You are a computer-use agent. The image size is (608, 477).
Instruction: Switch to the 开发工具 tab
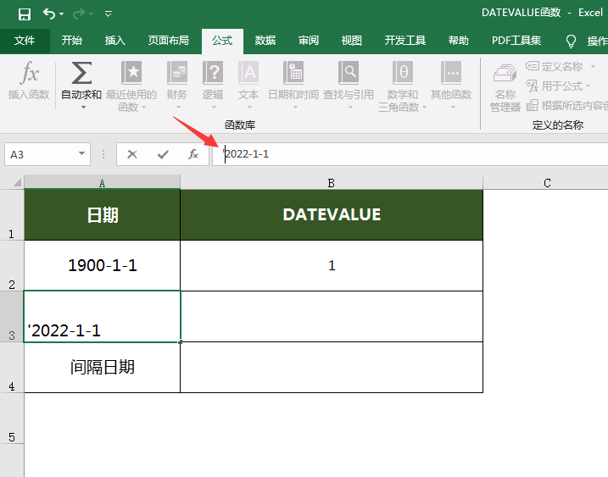[x=404, y=41]
